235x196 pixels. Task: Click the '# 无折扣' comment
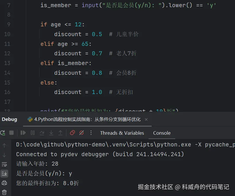click(x=121, y=92)
